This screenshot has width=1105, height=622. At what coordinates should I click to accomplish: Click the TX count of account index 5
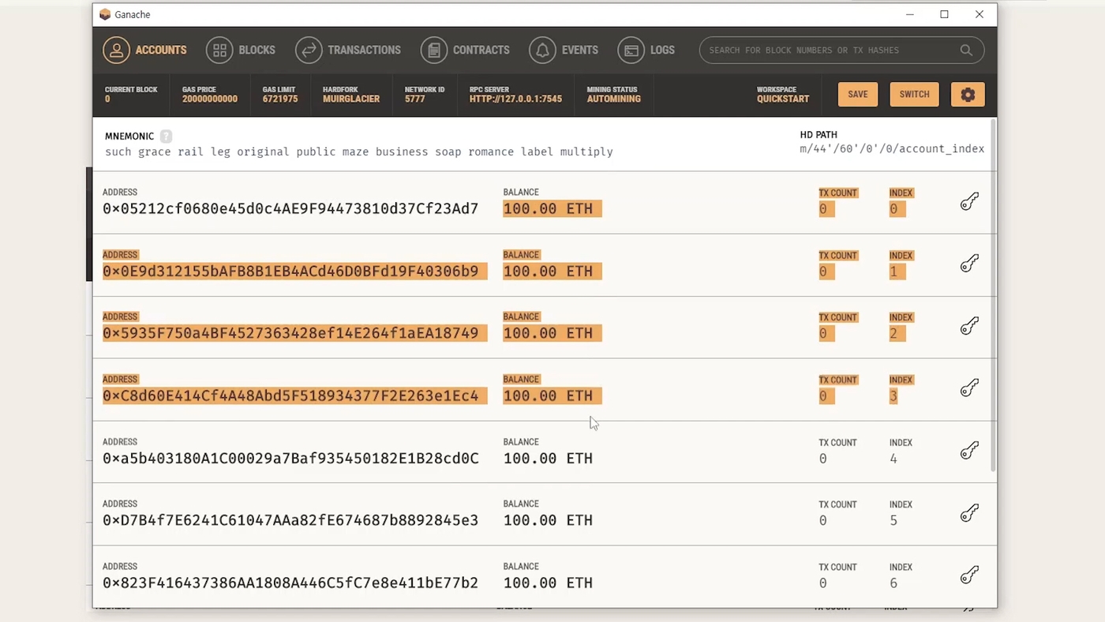[x=822, y=520]
